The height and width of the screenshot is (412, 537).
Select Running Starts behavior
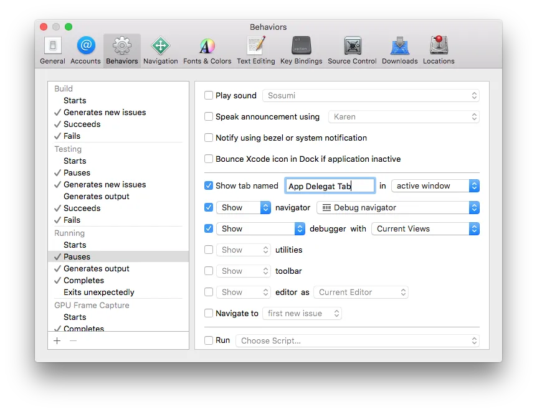118,245
